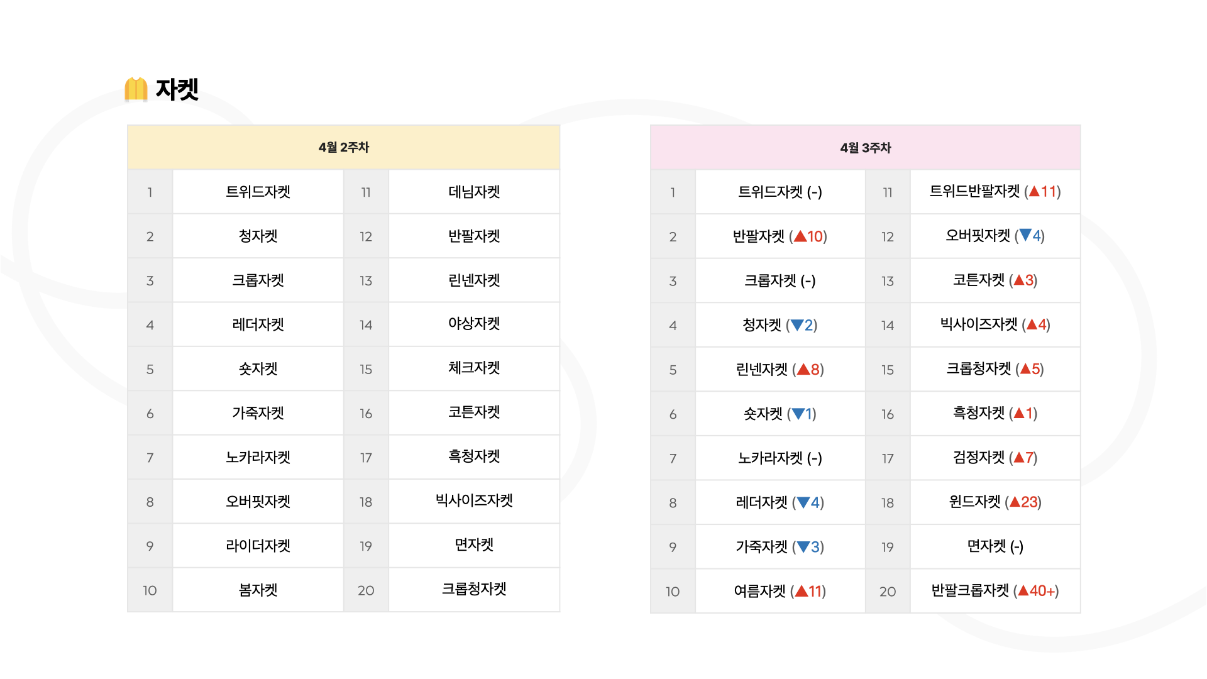Click 라이더자켓 at rank 9
This screenshot has height=679, width=1207.
[x=258, y=546]
